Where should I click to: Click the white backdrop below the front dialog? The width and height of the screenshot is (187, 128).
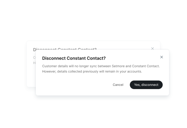pyautogui.click(x=93, y=112)
